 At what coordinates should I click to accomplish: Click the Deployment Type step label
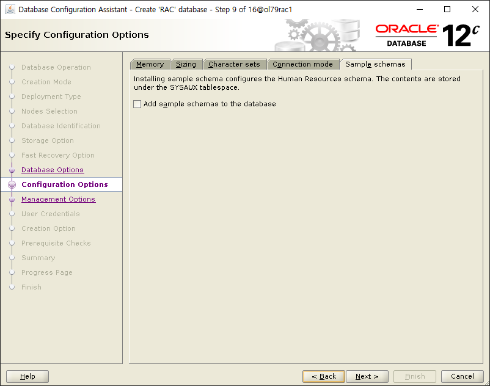pos(51,96)
